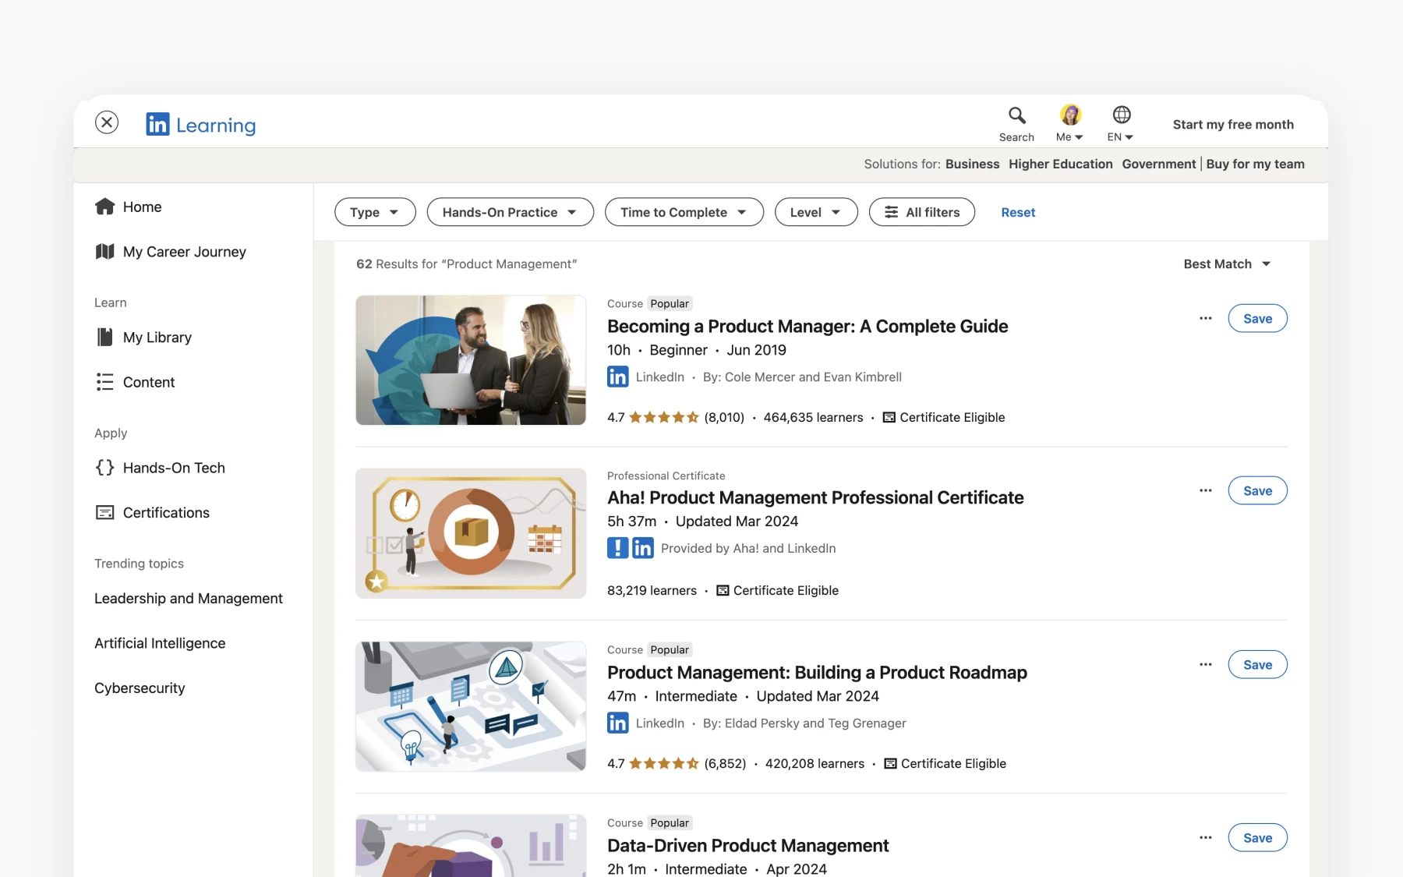The image size is (1403, 877).
Task: Save the Aha! Product Management certificate
Action: click(1257, 490)
